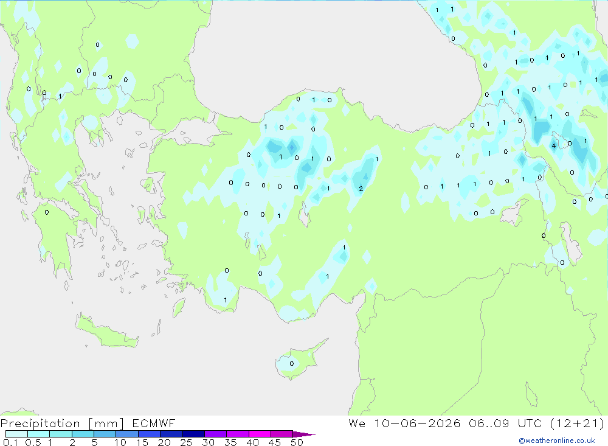The image size is (608, 446).
Task: Click legend label '50'
Action: coord(297,442)
